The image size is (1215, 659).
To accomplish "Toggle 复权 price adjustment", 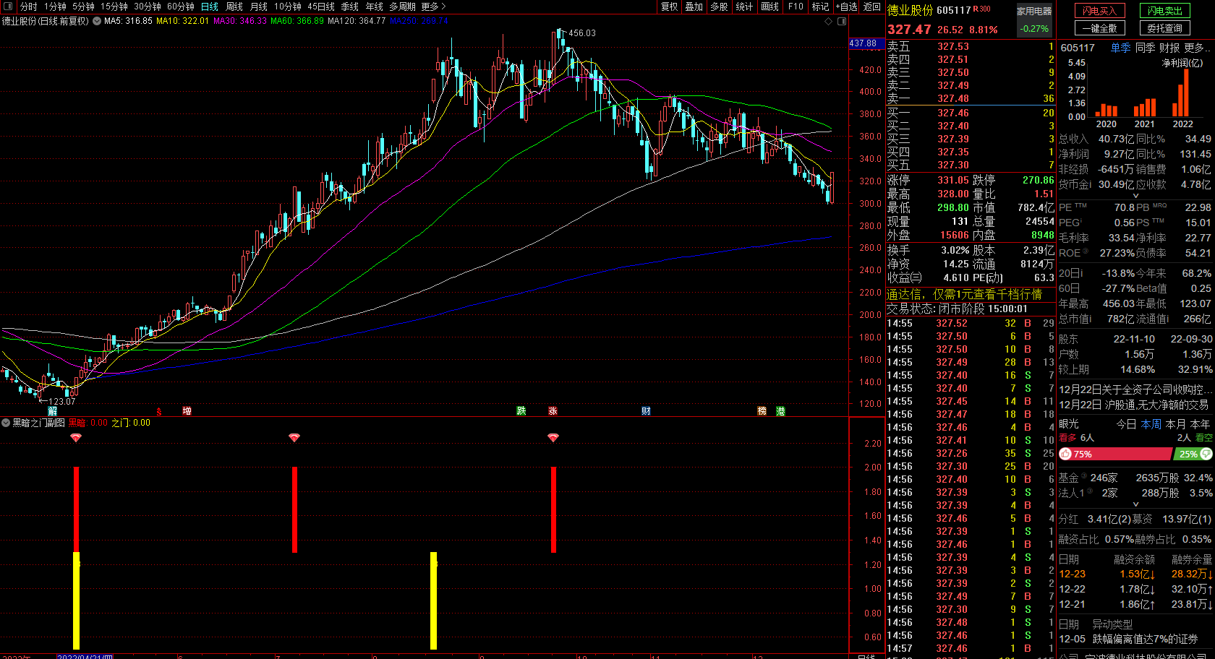I will pos(670,7).
